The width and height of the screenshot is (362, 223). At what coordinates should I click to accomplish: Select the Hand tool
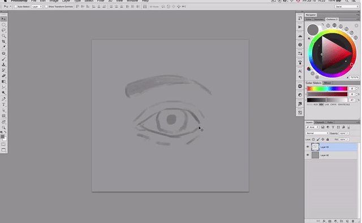point(4,122)
